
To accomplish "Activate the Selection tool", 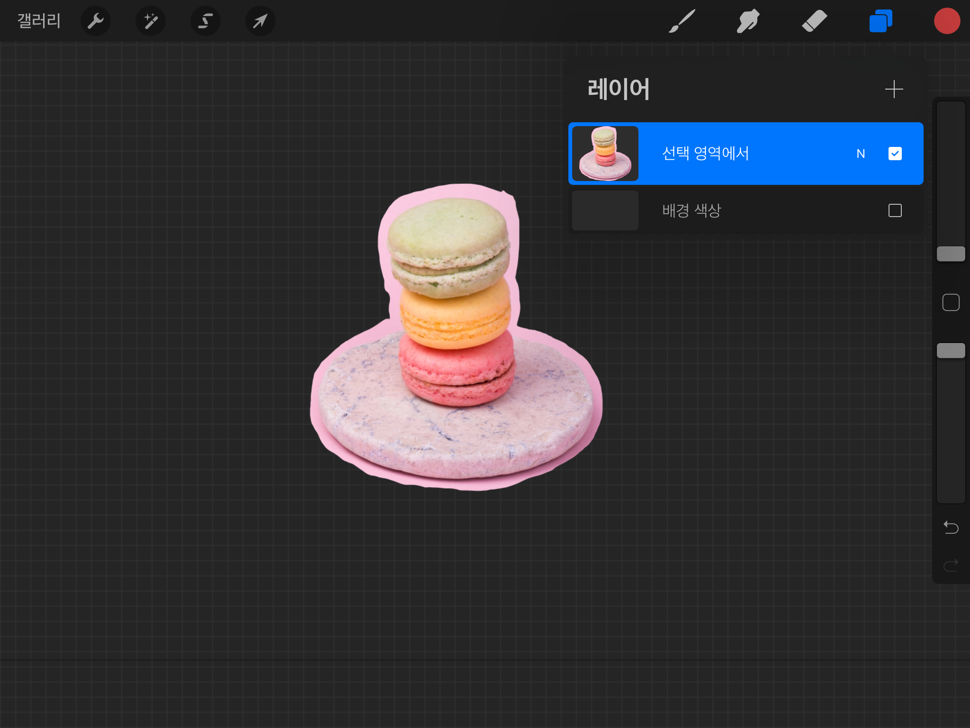I will 206,21.
